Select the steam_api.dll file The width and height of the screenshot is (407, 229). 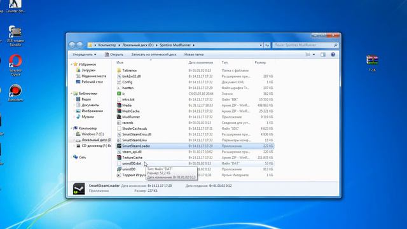pos(195,152)
